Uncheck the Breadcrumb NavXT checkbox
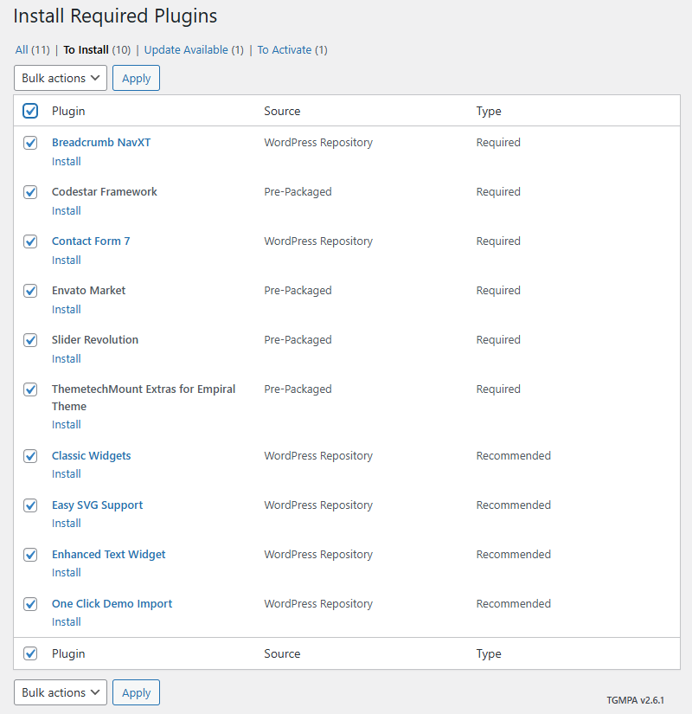Viewport: 692px width, 714px height. point(30,143)
